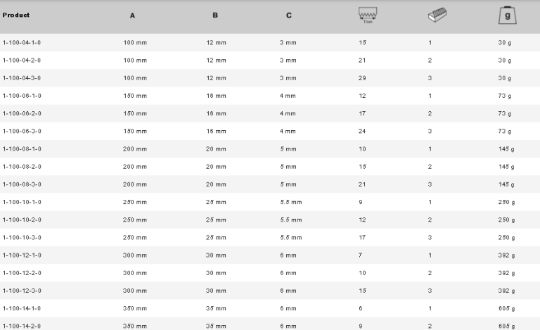Screen dimensions: 540x330
Task: Click the column C header
Action: (x=288, y=16)
